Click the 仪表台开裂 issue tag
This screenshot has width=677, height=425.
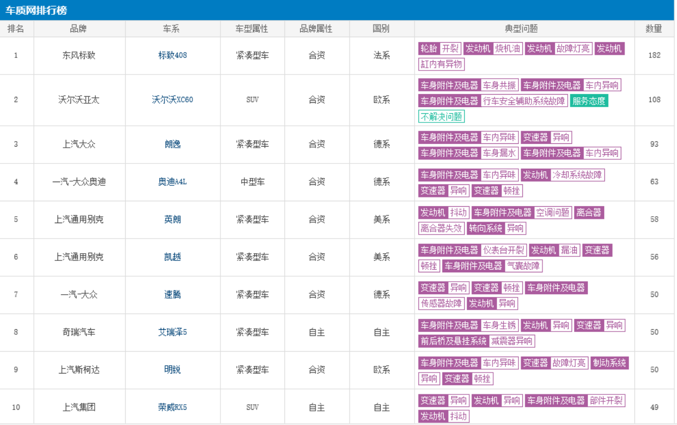504,250
